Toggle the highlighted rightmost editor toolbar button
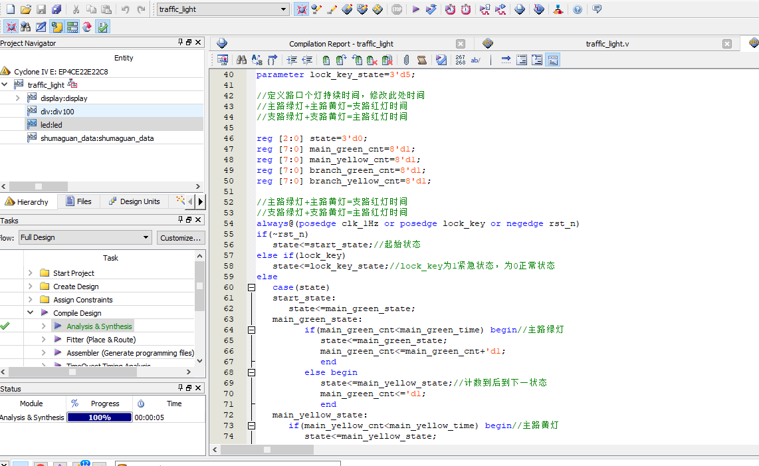Viewport: 759px width, 466px height. tap(553, 60)
